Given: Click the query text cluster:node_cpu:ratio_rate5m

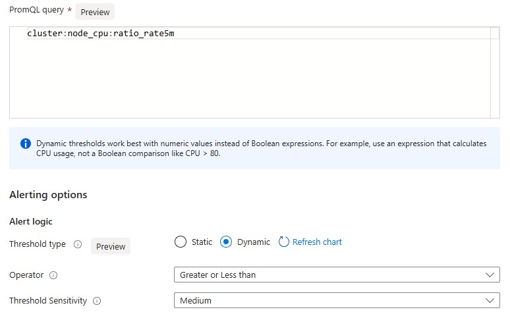Looking at the screenshot, I should 101,34.
